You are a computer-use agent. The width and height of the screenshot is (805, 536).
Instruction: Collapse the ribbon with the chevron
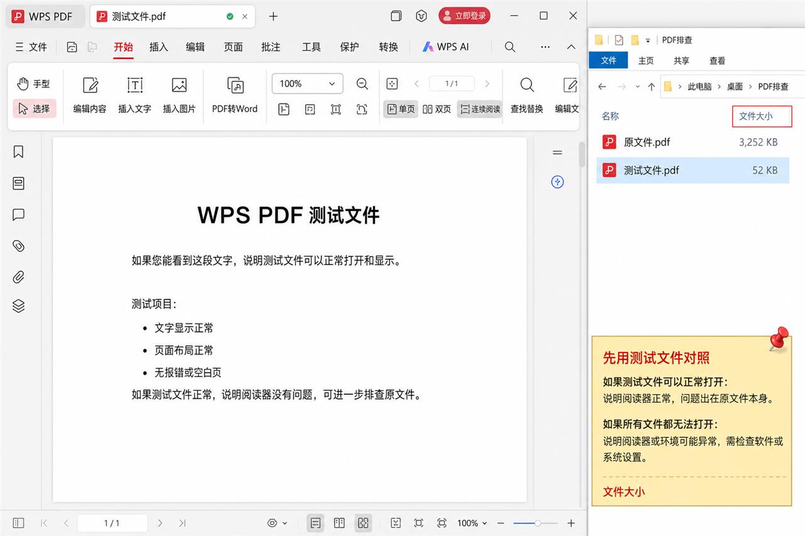point(571,47)
